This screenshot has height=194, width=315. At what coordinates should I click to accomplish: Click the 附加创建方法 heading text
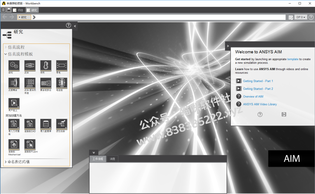[x=14, y=116]
